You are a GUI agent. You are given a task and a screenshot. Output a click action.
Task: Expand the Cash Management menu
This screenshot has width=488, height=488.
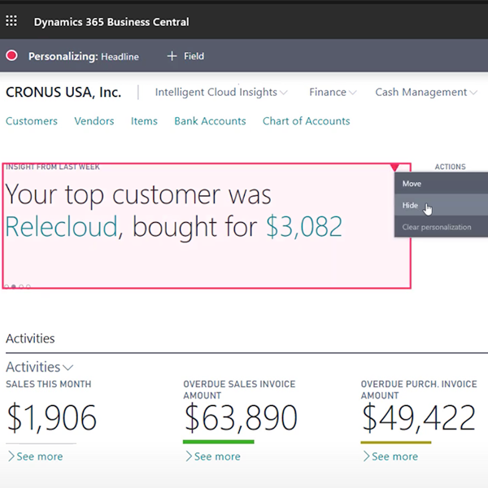(425, 92)
